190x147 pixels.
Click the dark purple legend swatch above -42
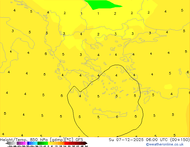[18, 143]
